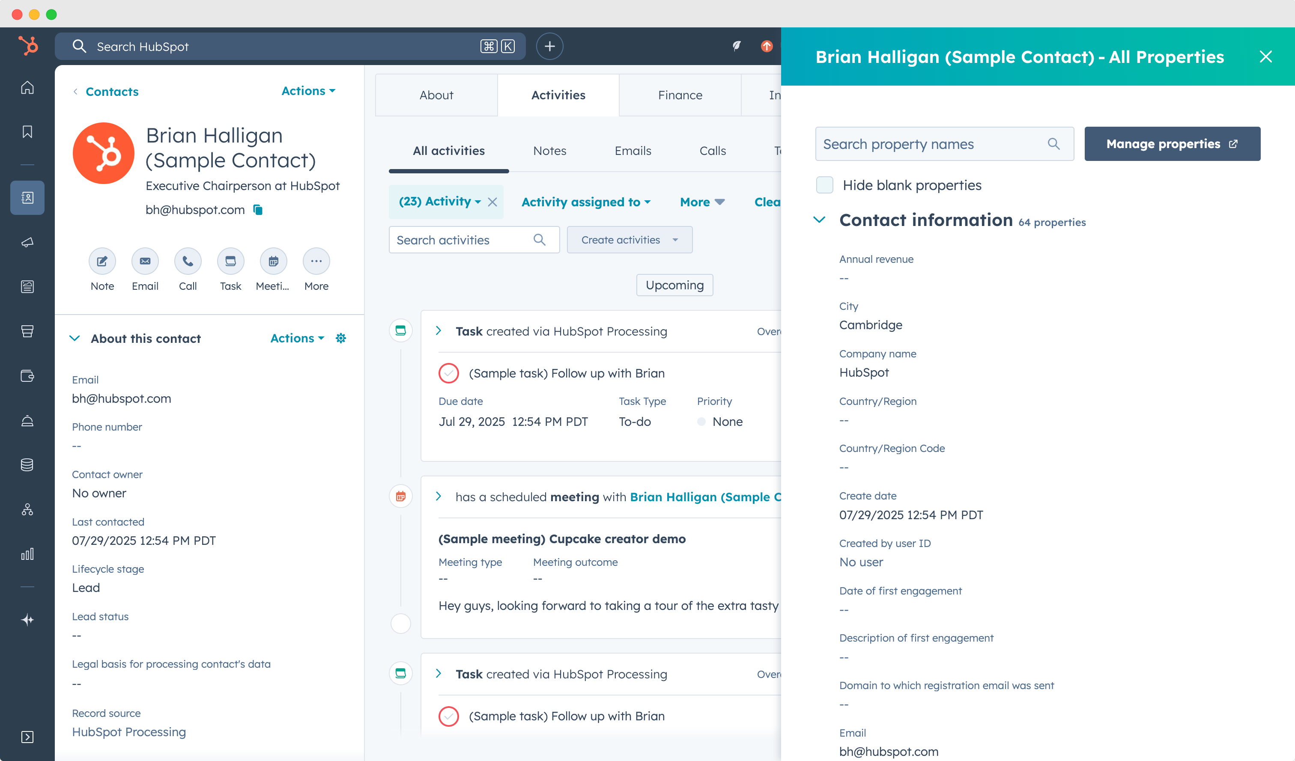Create a Note for the contact
1295x761 pixels.
point(102,262)
